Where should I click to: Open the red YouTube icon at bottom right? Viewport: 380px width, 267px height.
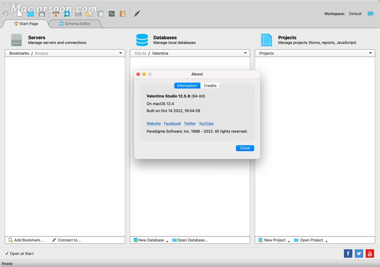(370, 254)
